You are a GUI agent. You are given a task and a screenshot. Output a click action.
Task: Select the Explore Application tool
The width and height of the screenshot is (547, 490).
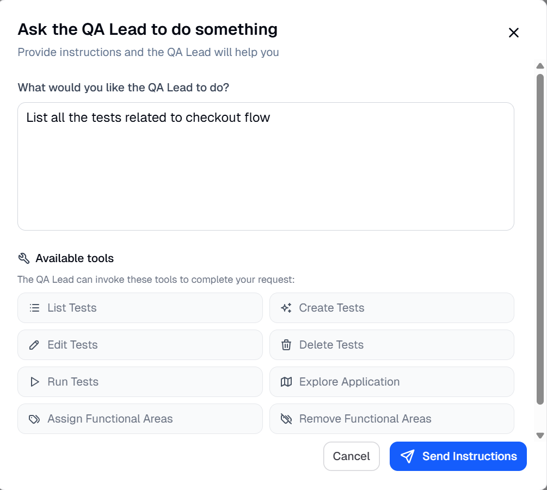[391, 382]
